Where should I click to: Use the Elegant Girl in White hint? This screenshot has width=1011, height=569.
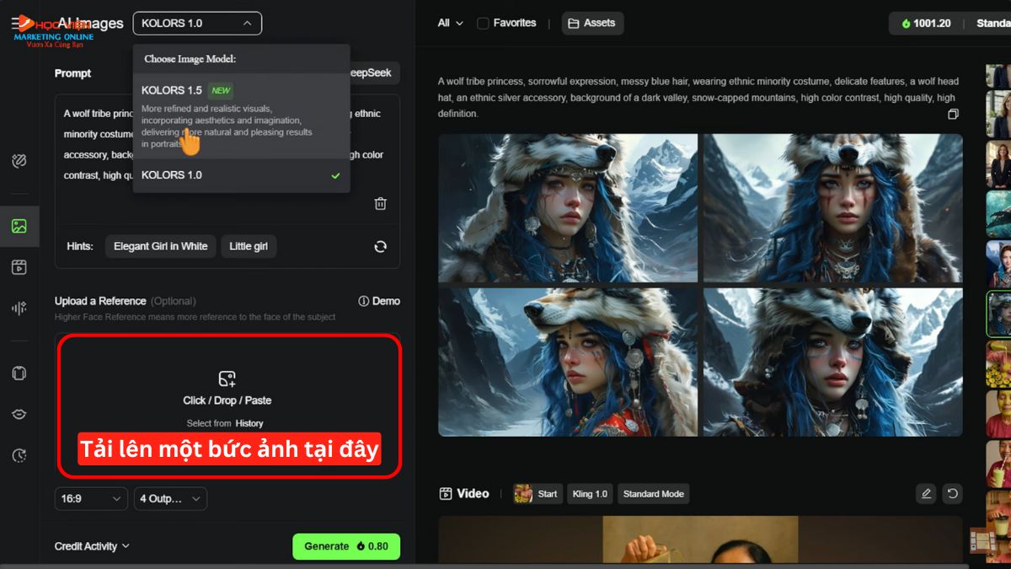click(x=161, y=246)
